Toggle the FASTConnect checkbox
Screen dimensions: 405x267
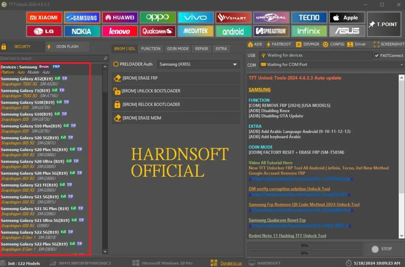click(377, 55)
